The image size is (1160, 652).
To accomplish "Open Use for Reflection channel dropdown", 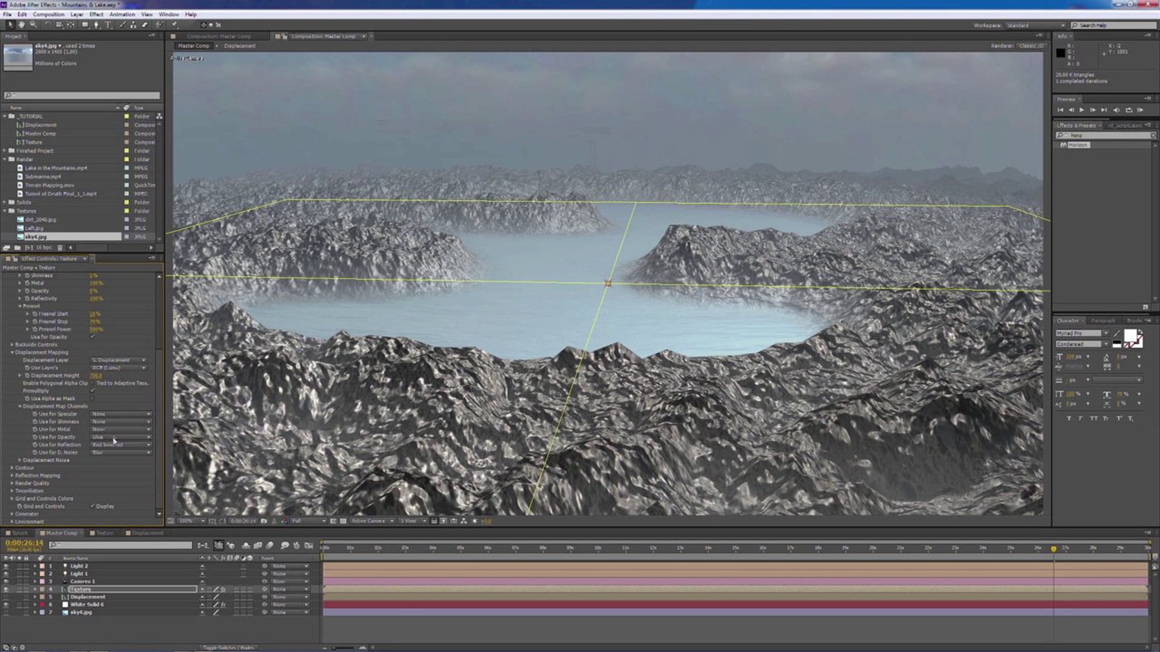I will tap(121, 445).
